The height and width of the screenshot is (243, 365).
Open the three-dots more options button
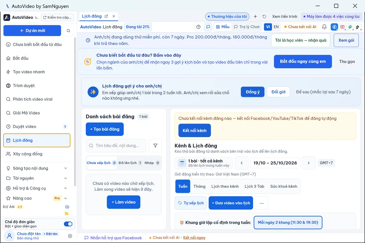click(x=262, y=203)
